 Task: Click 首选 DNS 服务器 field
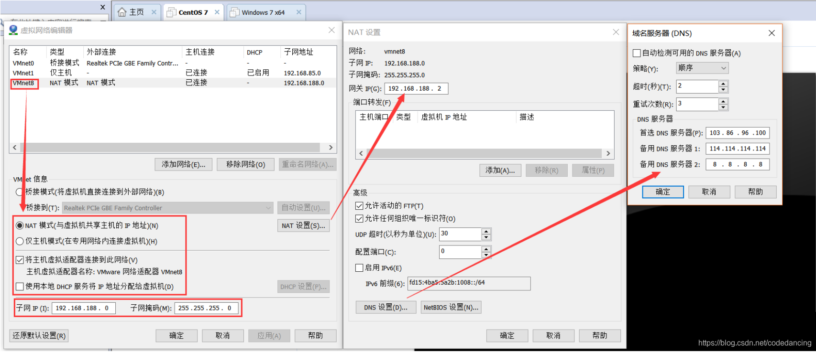(x=738, y=133)
